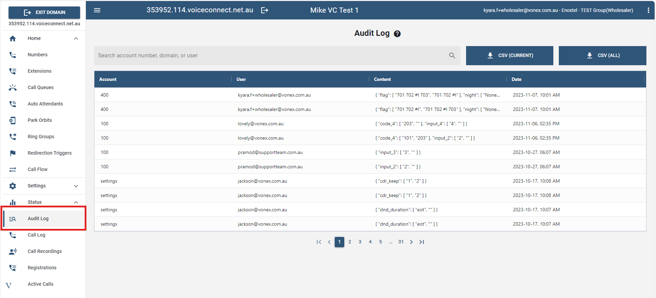Go to page 31 in pagination
The image size is (656, 298).
point(401,242)
